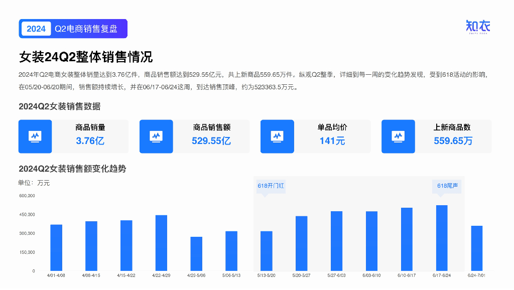Select the 2024 badge in the header

tap(36, 29)
